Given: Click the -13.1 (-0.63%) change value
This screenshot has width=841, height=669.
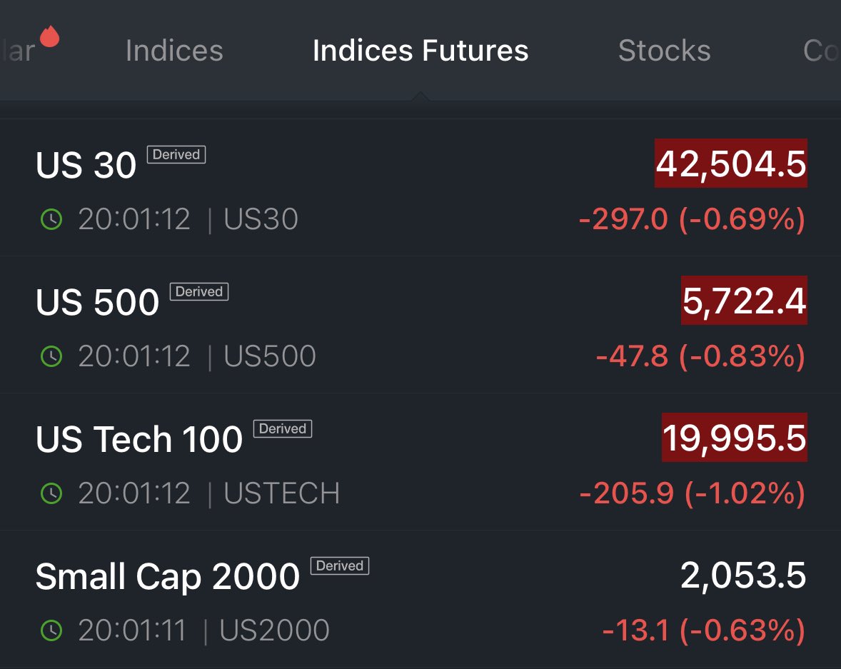Looking at the screenshot, I should click(704, 630).
